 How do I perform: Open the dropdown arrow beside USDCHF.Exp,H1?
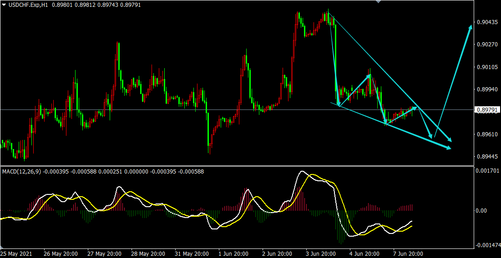(x=5, y=5)
